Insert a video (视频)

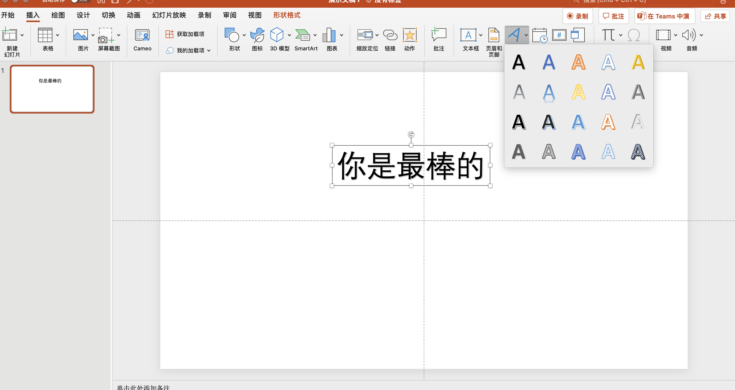663,35
